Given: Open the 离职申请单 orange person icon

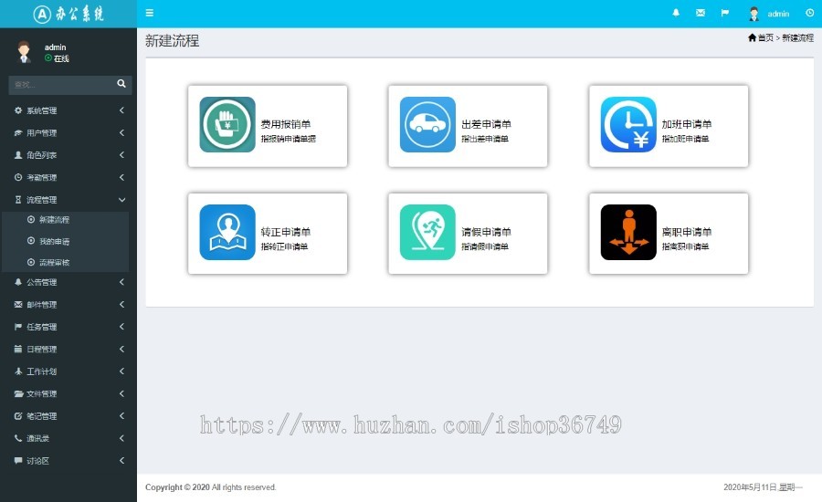Looking at the screenshot, I should click(x=628, y=232).
